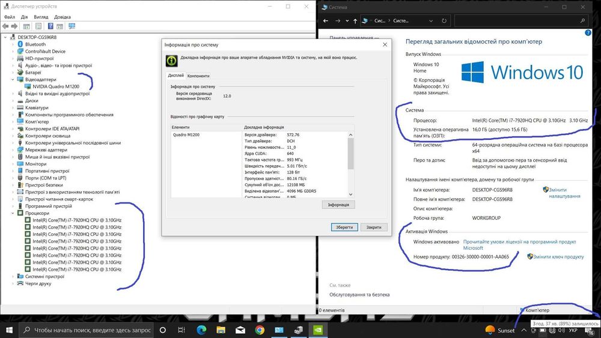Click scroll-up arrow in NVIDIA details list
601x338 pixels.
pyautogui.click(x=350, y=134)
